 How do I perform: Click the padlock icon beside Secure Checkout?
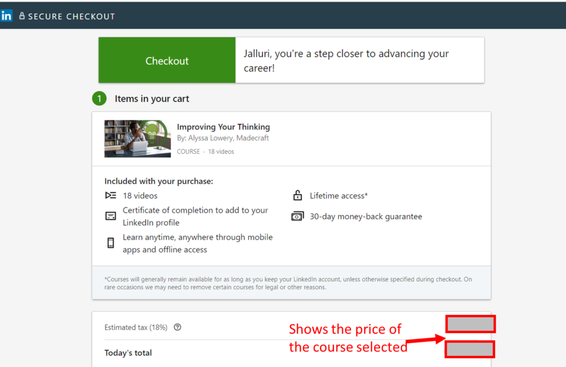coord(22,16)
